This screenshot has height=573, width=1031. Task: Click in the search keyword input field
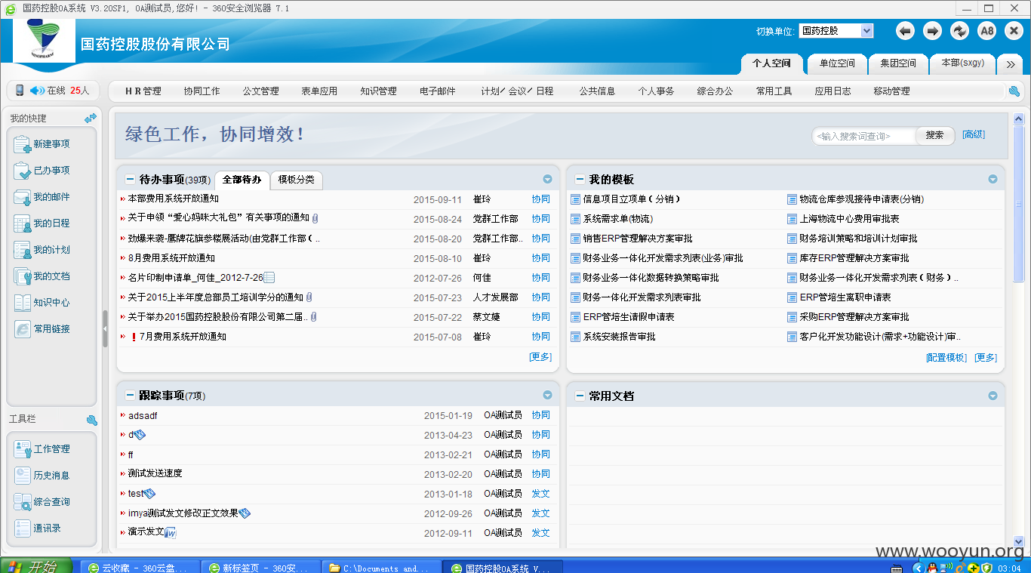point(864,136)
